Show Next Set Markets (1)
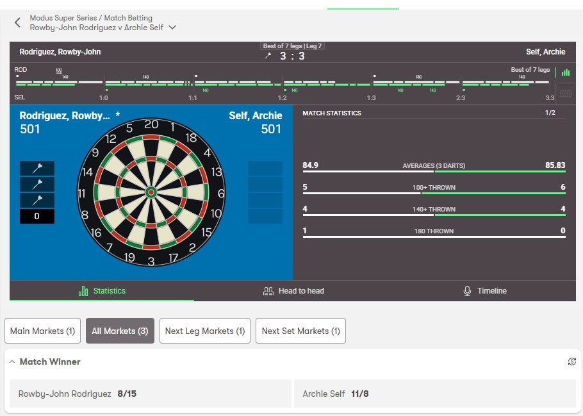583x416 pixels. (x=300, y=331)
